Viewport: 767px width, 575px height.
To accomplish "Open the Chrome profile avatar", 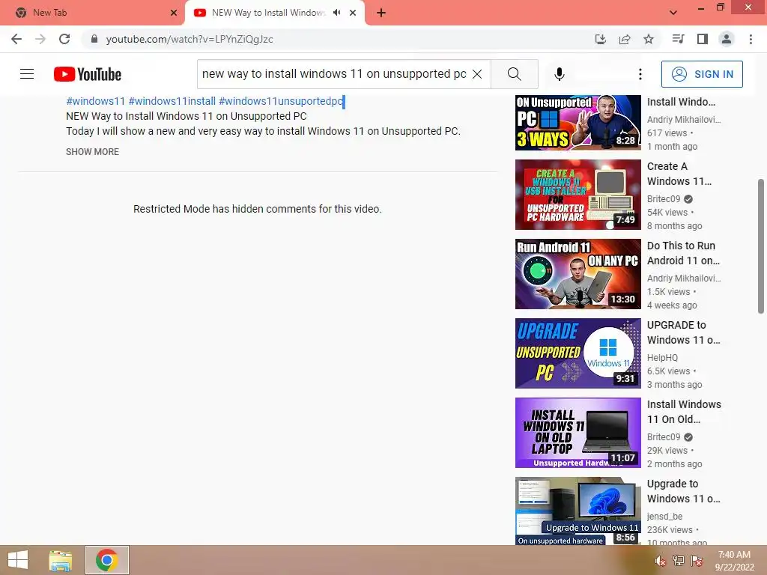I will point(727,39).
